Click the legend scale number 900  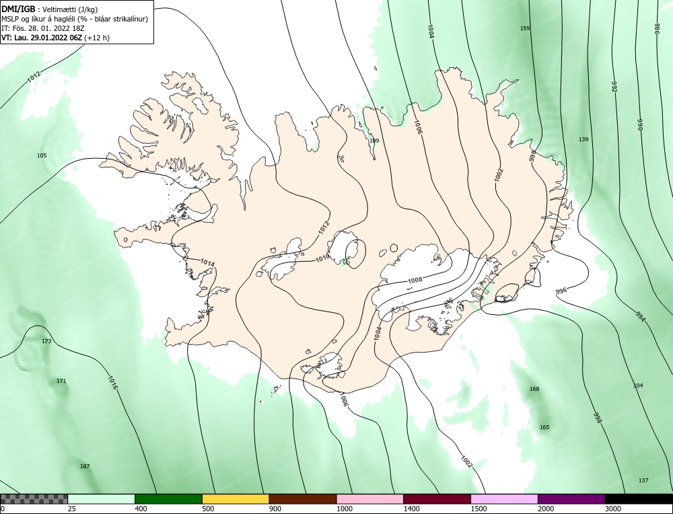click(275, 509)
